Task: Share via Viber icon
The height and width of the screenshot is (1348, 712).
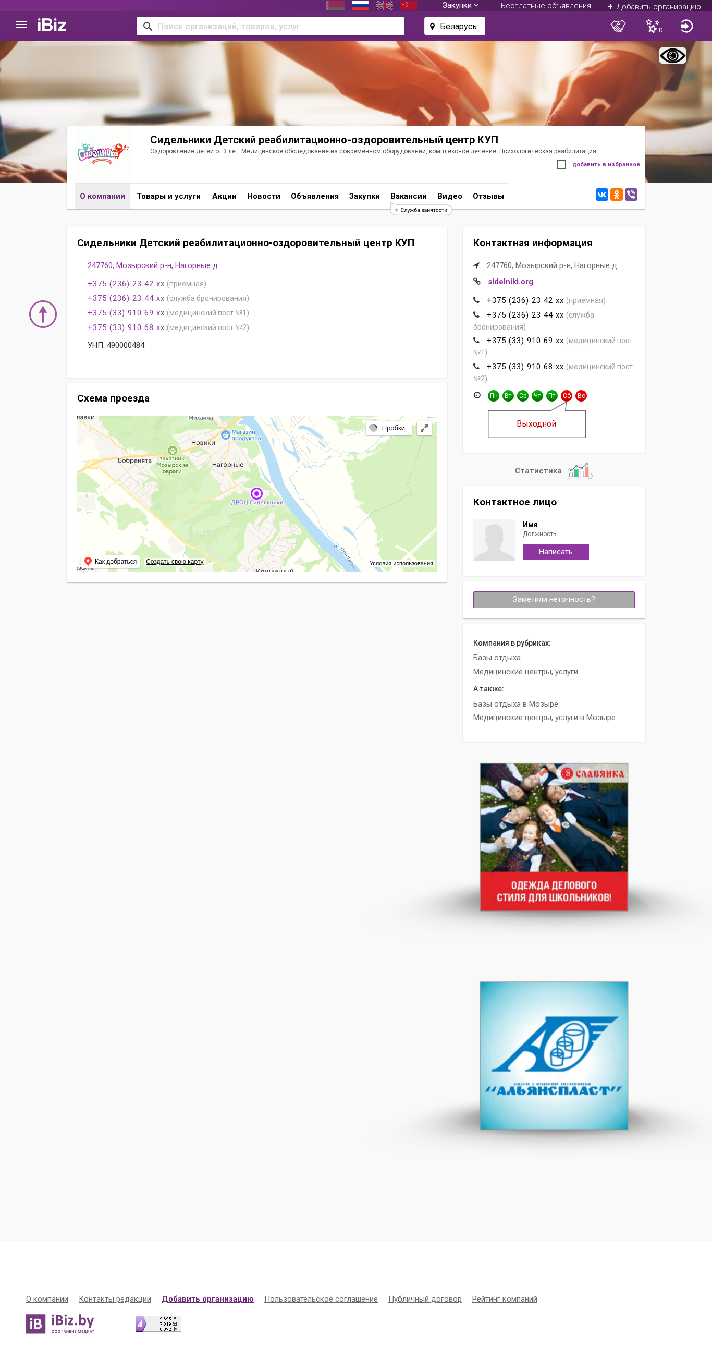Action: pos(631,195)
